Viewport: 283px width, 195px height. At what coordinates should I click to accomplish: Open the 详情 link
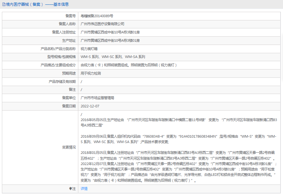(84, 189)
